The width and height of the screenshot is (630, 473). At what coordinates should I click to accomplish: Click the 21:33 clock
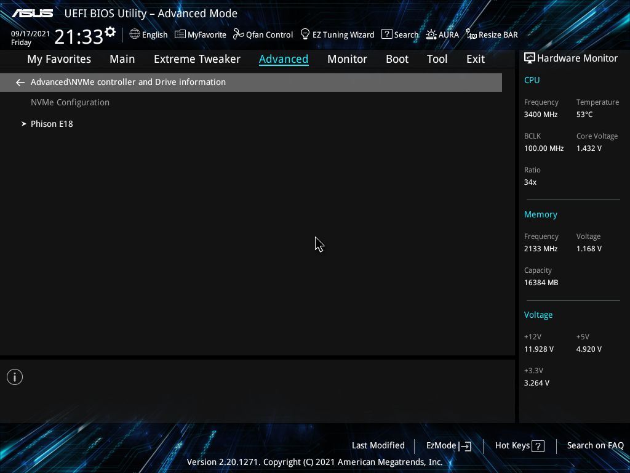79,37
